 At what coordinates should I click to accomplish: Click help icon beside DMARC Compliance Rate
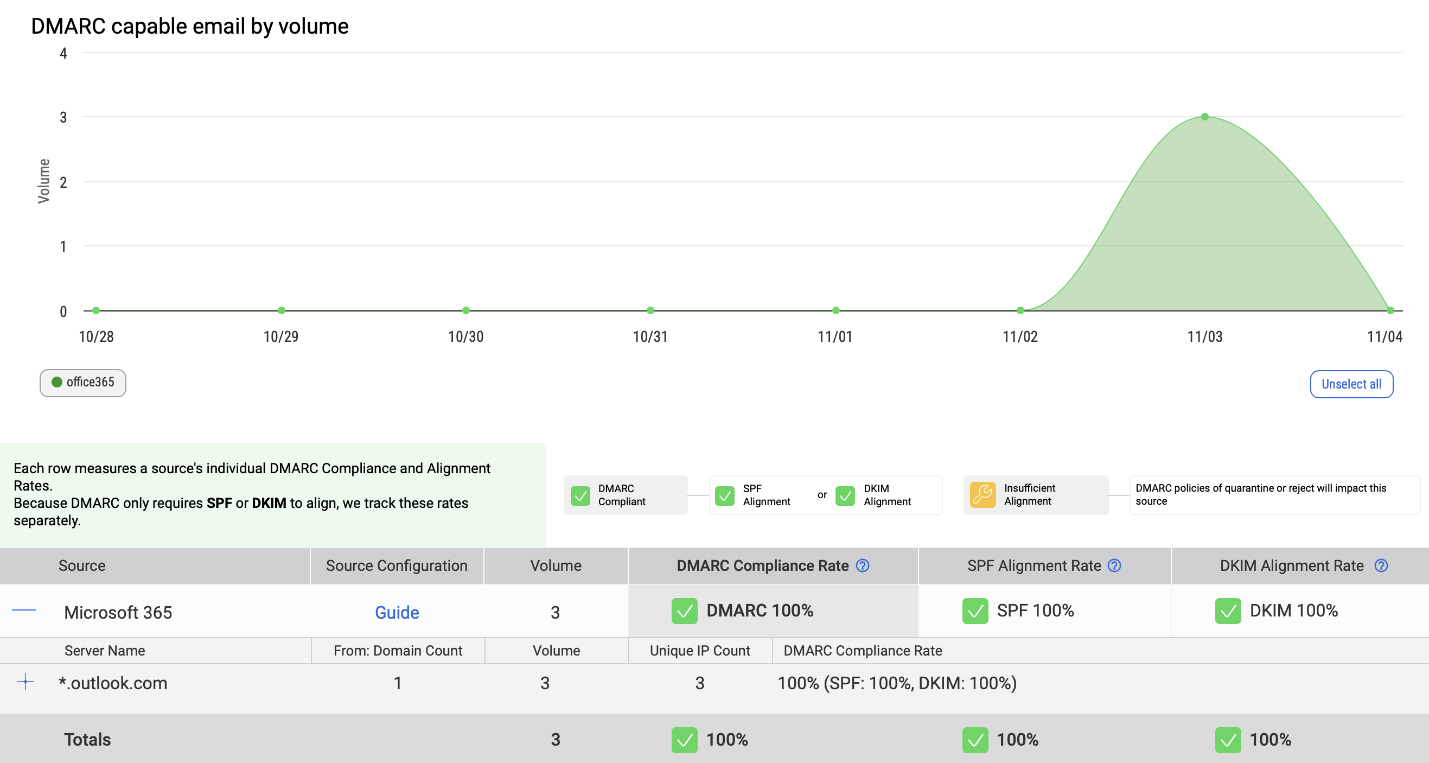coord(863,565)
